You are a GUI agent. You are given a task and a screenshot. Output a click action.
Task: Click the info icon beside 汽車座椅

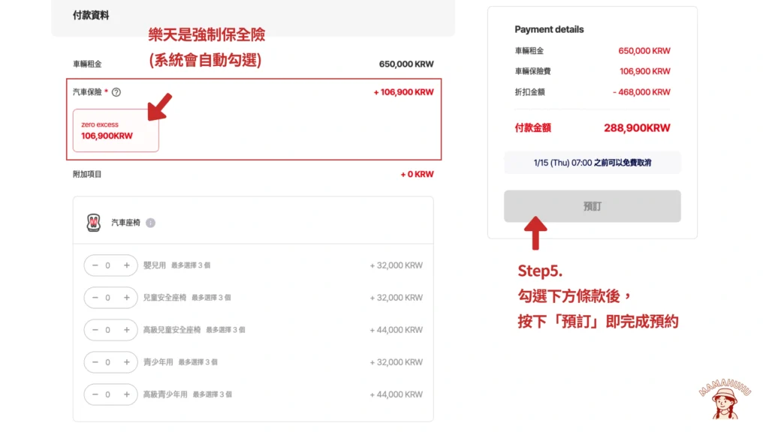point(150,223)
